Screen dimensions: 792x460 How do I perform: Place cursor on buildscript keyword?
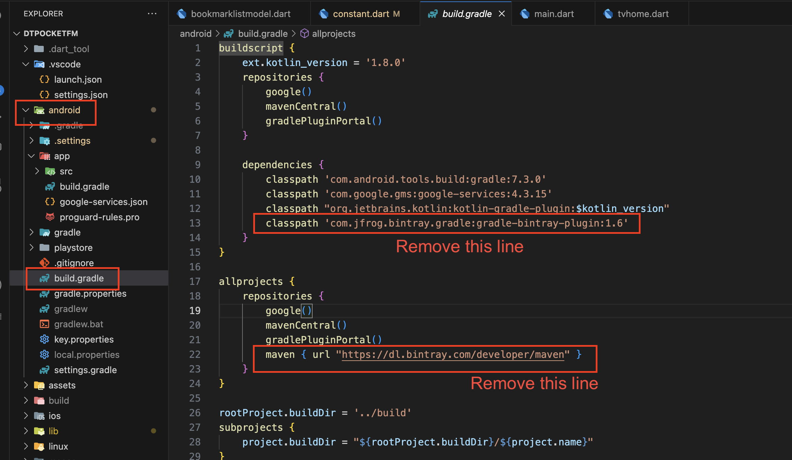tap(251, 48)
